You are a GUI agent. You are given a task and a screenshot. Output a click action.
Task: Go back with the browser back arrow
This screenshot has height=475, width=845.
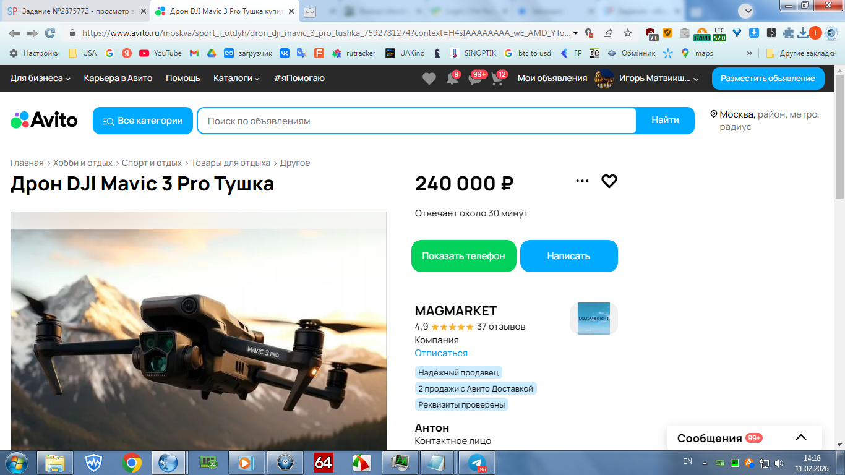[x=14, y=33]
